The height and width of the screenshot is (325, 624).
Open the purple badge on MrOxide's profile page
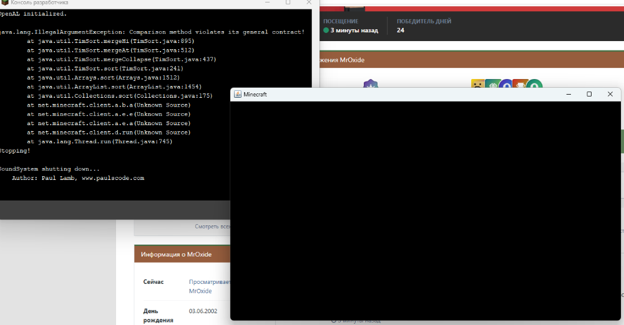(371, 84)
